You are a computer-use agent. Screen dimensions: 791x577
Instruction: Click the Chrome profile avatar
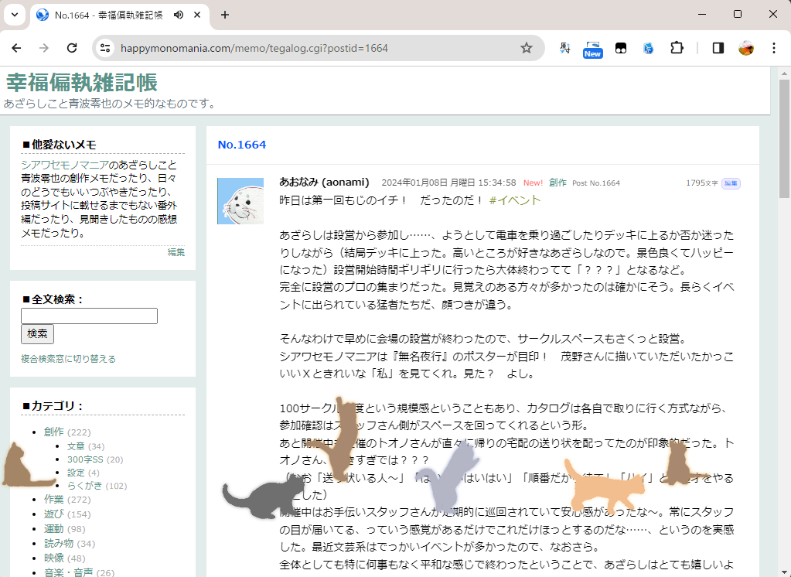click(x=746, y=48)
